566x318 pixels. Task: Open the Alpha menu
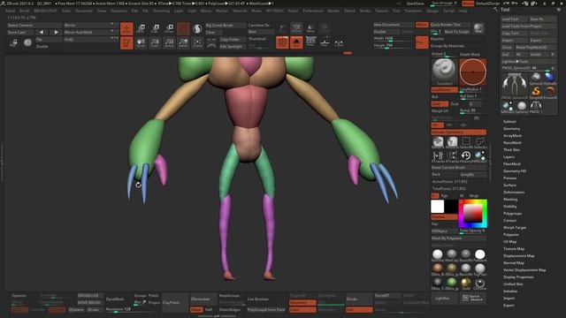click(x=10, y=11)
